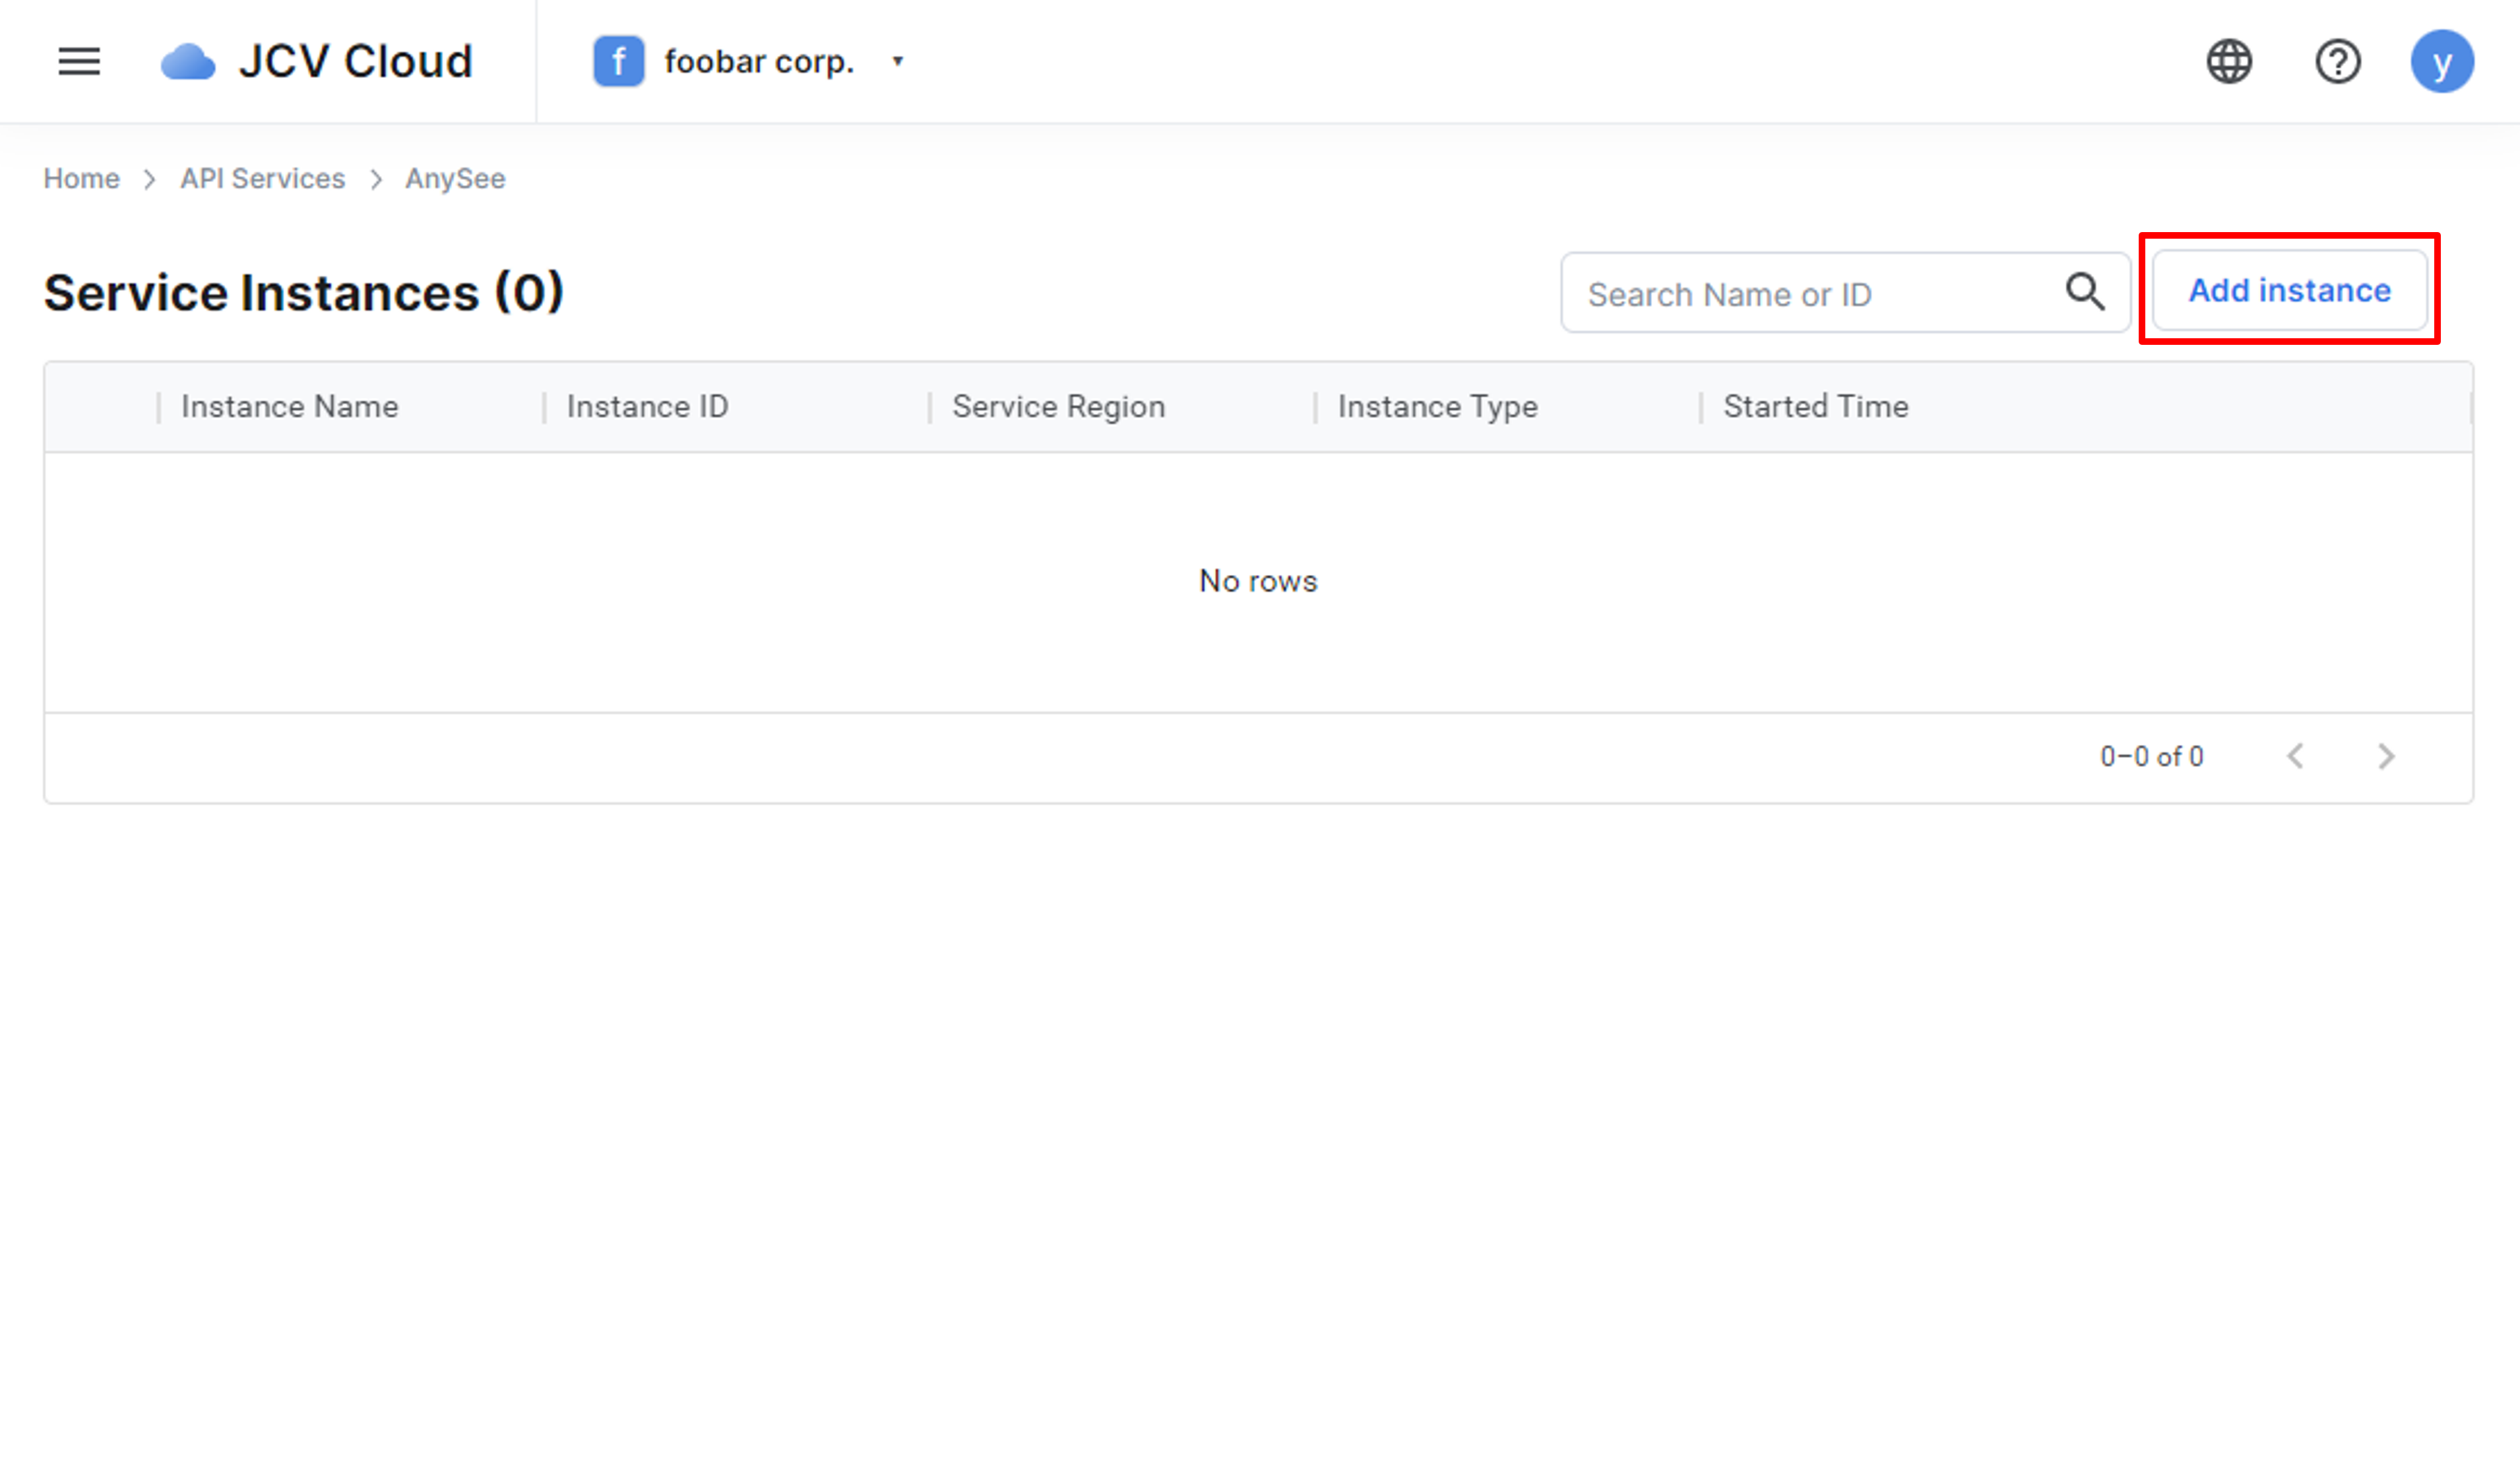Navigate to Home breadcrumb
Image resolution: width=2520 pixels, height=1471 pixels.
pos(81,179)
